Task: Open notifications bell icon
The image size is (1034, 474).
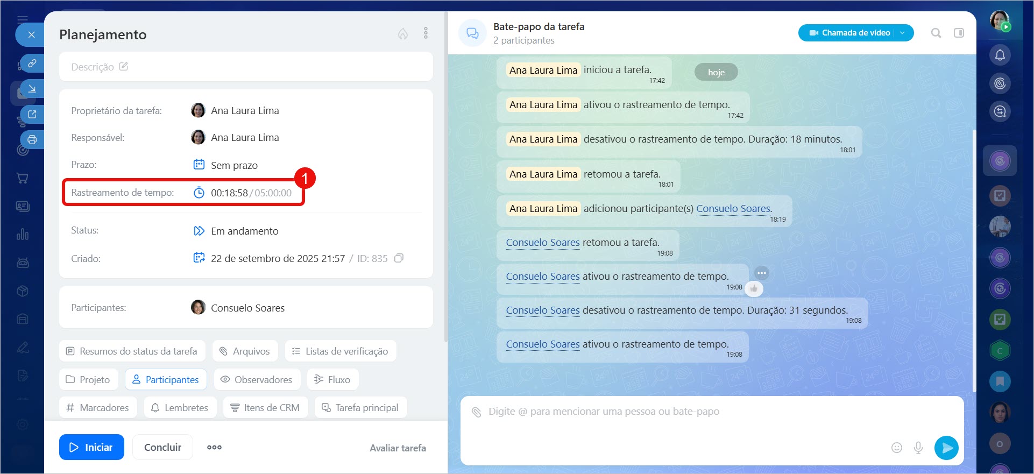Action: [x=1000, y=55]
